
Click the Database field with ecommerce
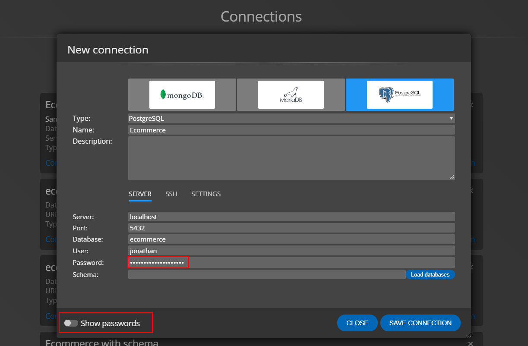pos(291,239)
